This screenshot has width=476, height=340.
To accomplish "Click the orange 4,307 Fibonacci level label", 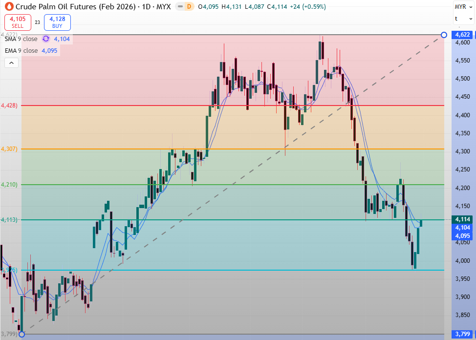I will (x=9, y=149).
